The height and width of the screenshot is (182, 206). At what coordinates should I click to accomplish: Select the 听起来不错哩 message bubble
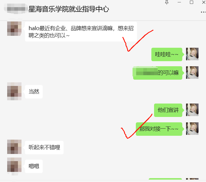pos(44,147)
